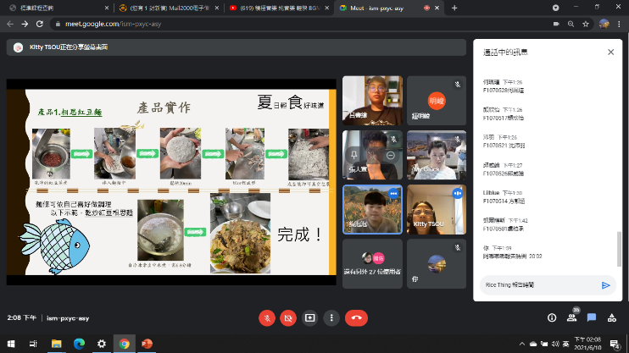Select the 明峻 avatar tile
This screenshot has height=353, width=629.
pos(437,101)
